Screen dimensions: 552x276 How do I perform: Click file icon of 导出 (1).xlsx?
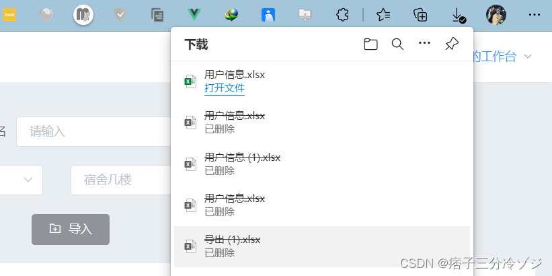coord(190,246)
